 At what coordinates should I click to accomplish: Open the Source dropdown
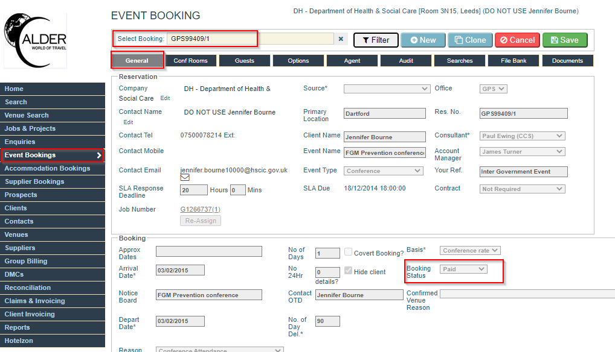click(387, 89)
